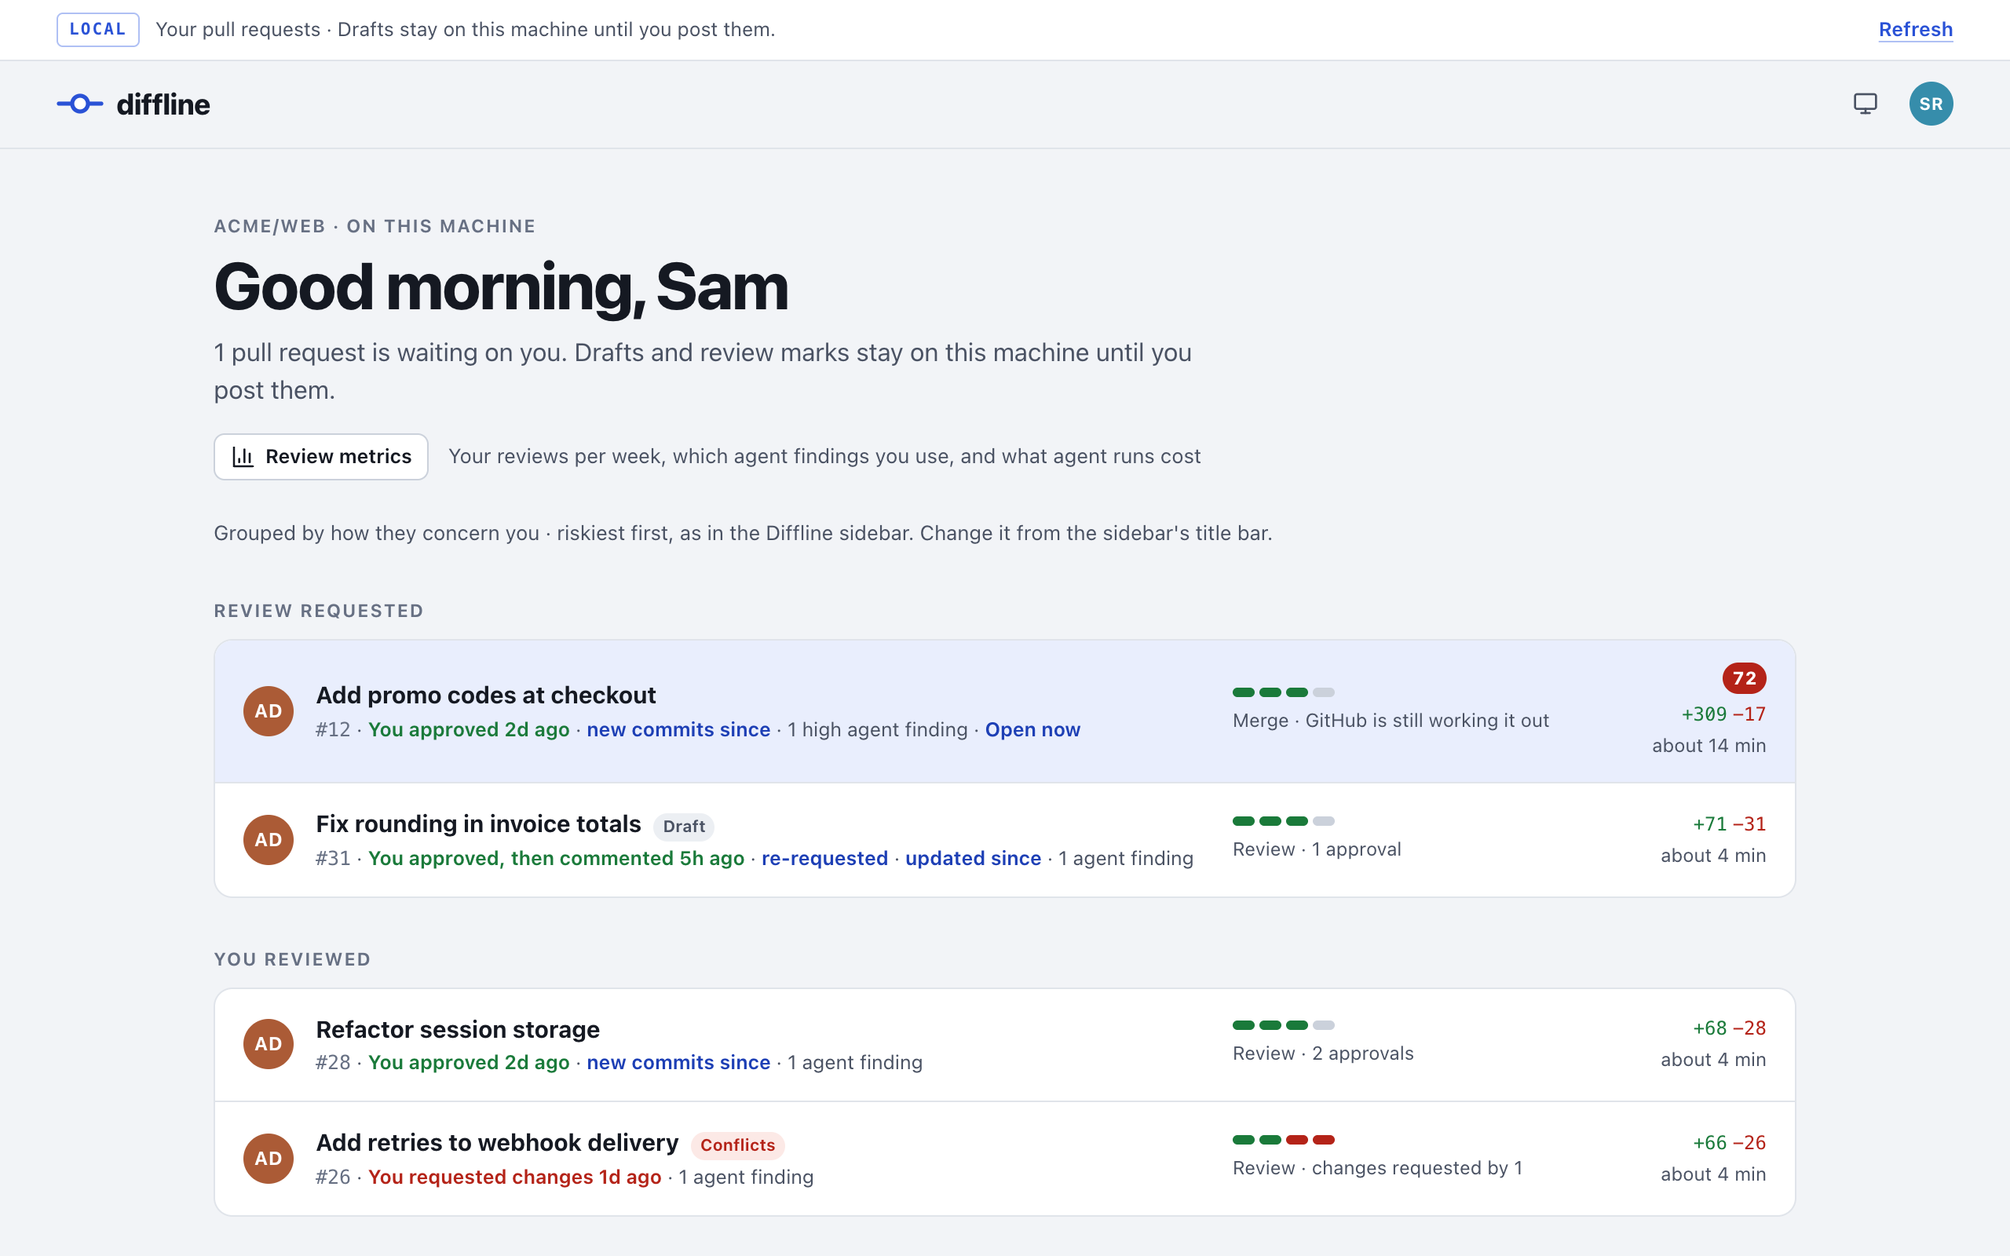Open Review metrics
2010x1256 pixels.
(x=320, y=456)
